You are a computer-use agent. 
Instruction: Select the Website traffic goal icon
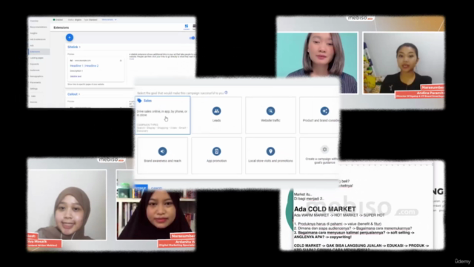(270, 111)
